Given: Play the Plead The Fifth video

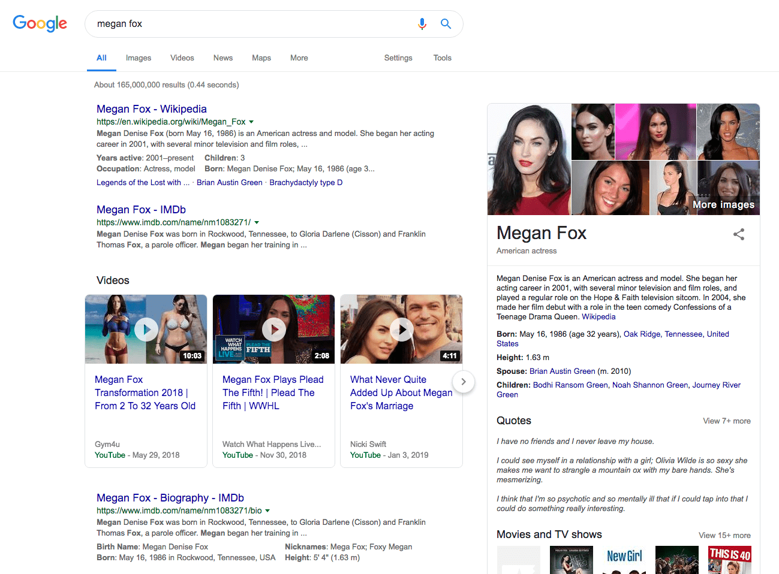Looking at the screenshot, I should pos(273,329).
